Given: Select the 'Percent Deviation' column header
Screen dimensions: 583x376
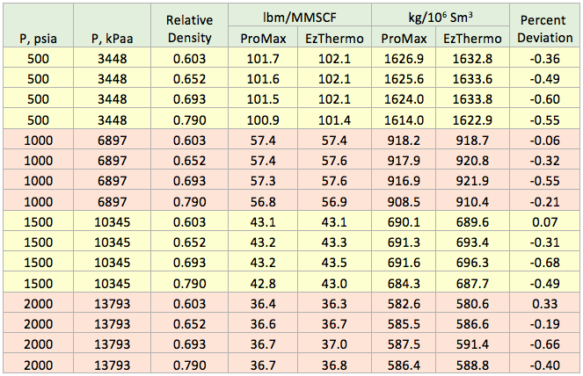Looking at the screenshot, I should coord(544,25).
